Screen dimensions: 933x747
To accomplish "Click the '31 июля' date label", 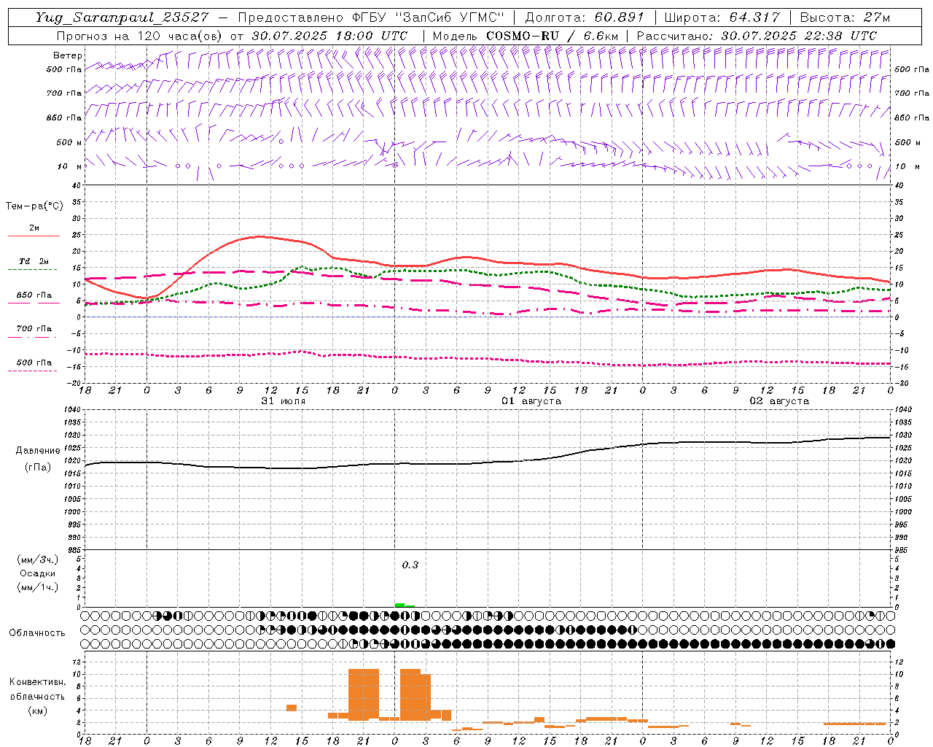I will (284, 401).
